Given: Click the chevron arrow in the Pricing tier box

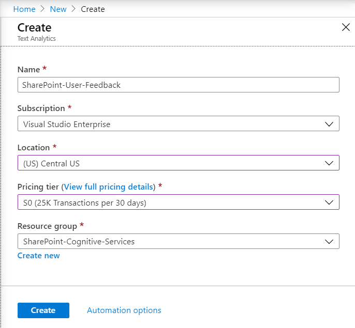Looking at the screenshot, I should 329,202.
